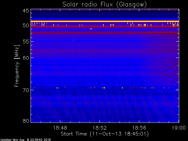The height and width of the screenshot is (141, 188).
Task: Click the 80 frequency tick label
Action: [26, 121]
